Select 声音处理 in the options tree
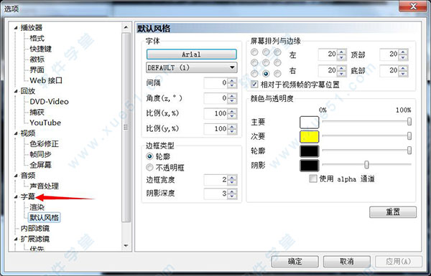The image size is (431, 276). point(44,186)
